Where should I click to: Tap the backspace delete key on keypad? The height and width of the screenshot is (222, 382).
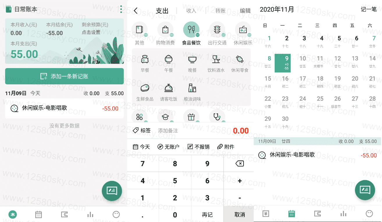pyautogui.click(x=239, y=164)
